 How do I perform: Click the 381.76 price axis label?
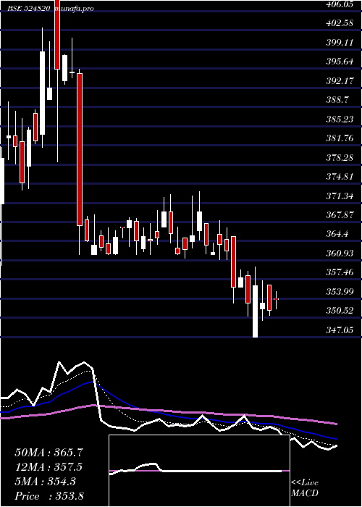pyautogui.click(x=339, y=138)
